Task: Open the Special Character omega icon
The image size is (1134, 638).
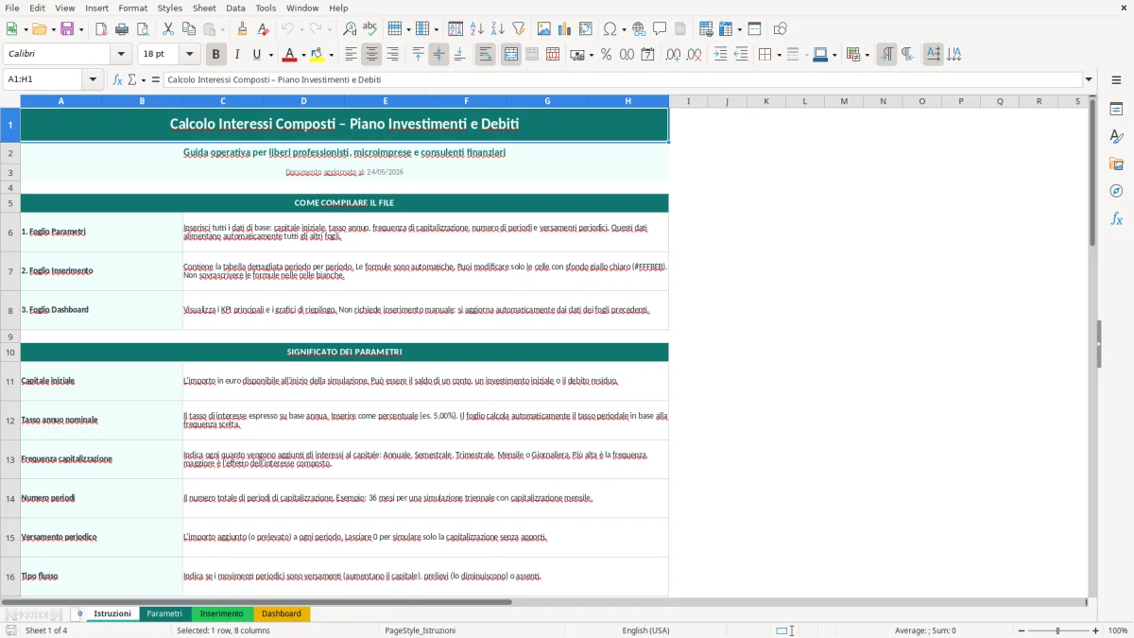Action: click(x=610, y=29)
